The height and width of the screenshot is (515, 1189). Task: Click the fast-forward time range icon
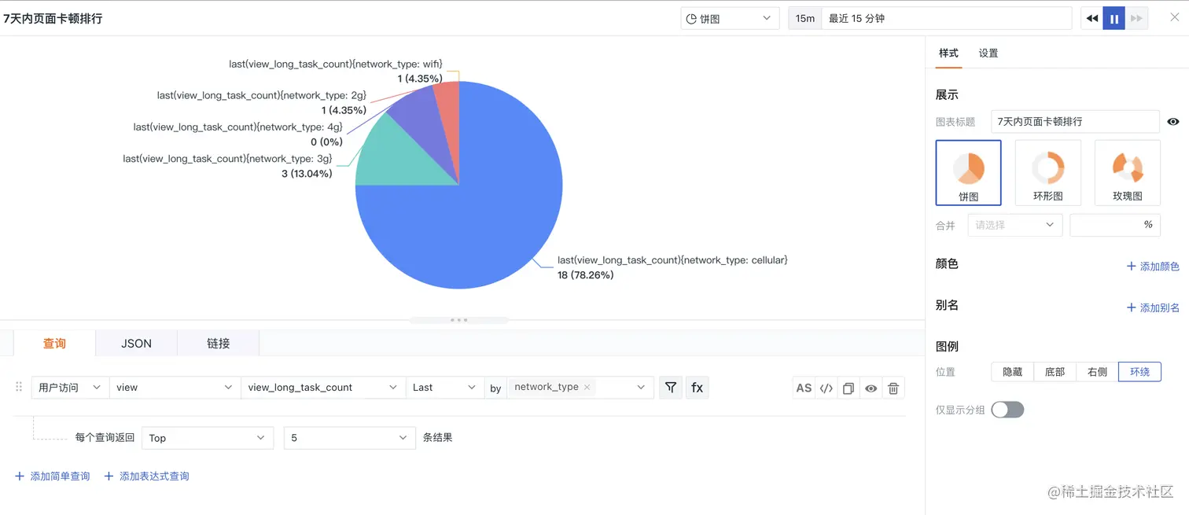click(1136, 18)
